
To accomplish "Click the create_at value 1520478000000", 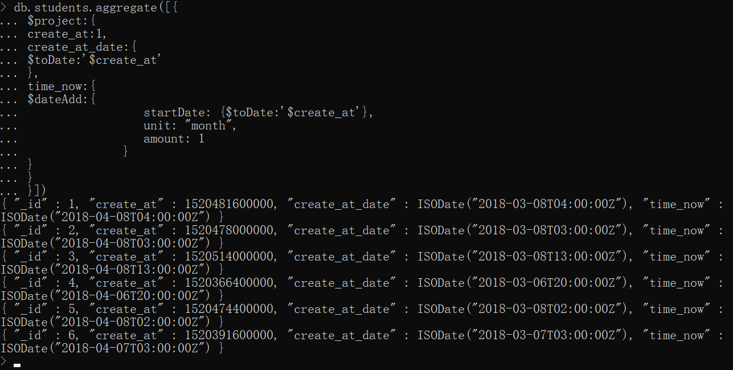I will tap(230, 230).
